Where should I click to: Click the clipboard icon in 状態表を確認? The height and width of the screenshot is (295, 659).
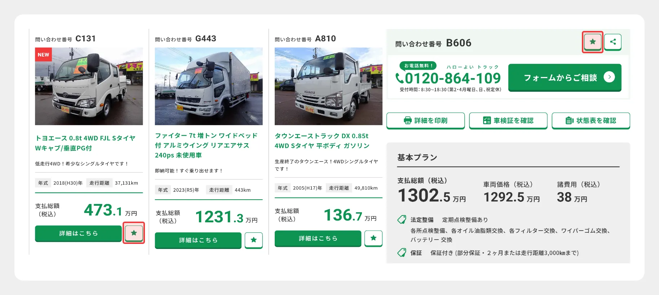[x=570, y=121]
